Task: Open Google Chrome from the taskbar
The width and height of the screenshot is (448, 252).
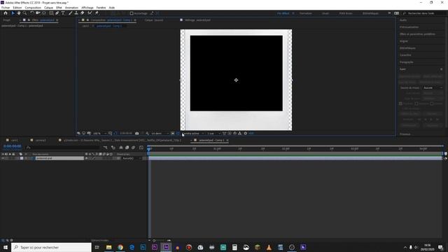Action: tap(120, 247)
